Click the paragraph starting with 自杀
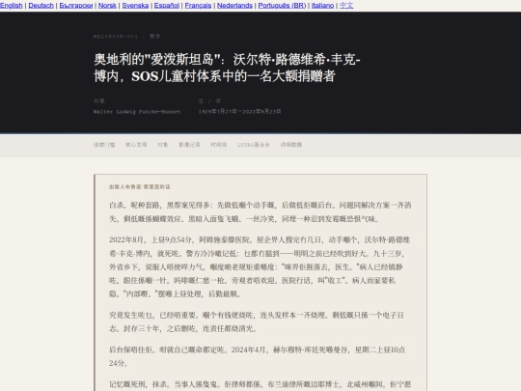This screenshot has width=521, height=391. (260, 211)
